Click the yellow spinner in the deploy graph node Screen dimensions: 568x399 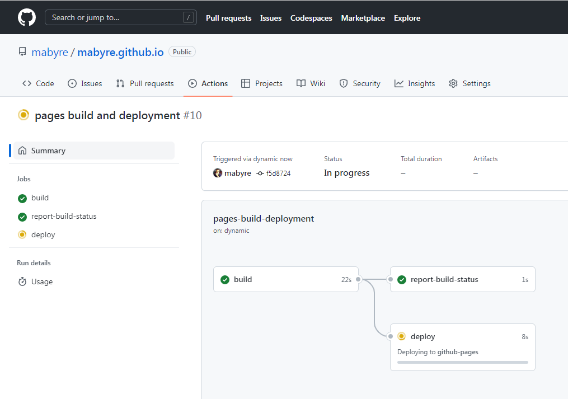pos(401,336)
